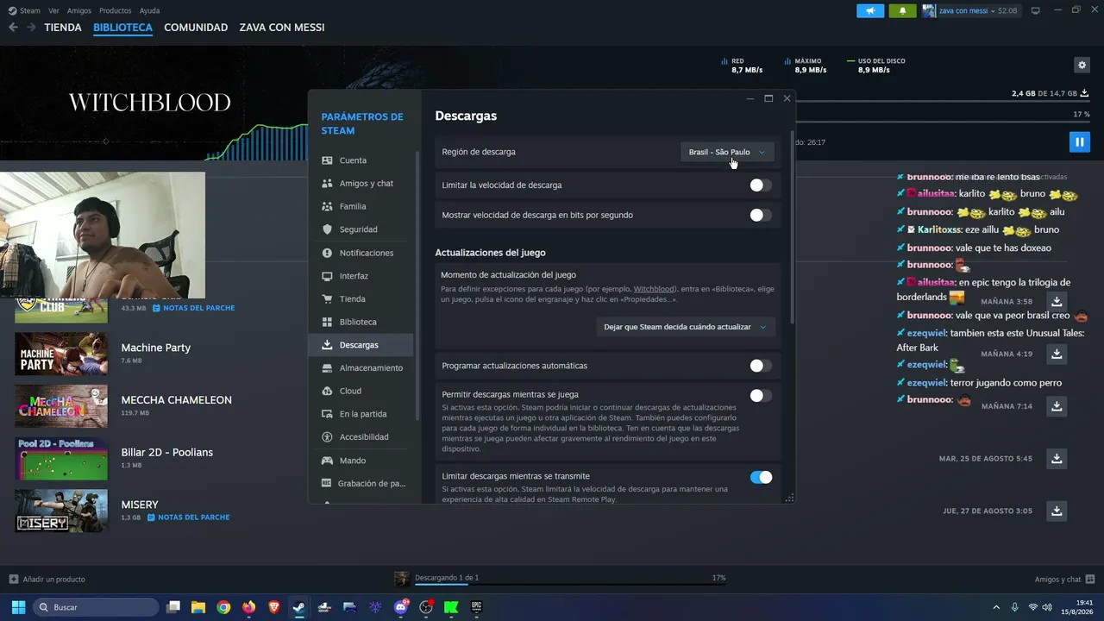Screen dimensions: 1104x621
Task: Click the blue megaphone announcements button
Action: [870, 10]
